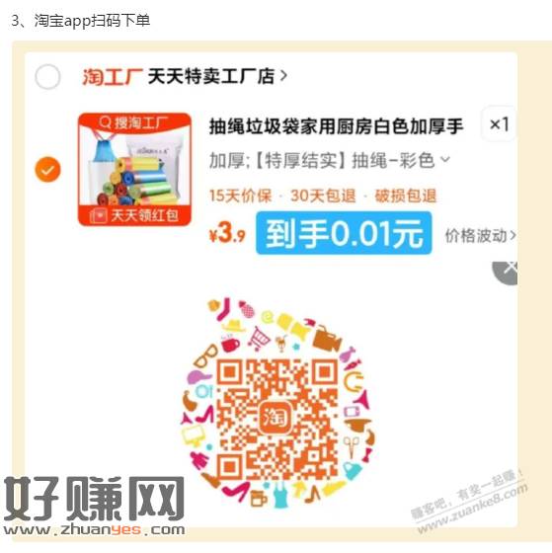Tap the 搜淘工厂 search banner on thumbnail

pos(134,122)
